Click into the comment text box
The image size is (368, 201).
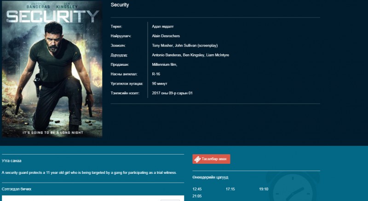pos(93,198)
